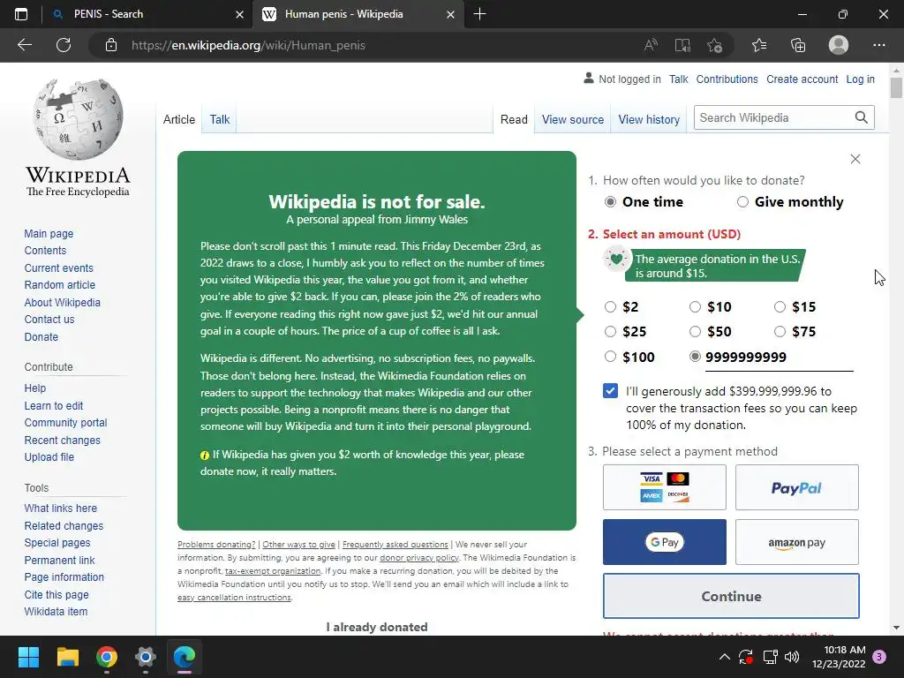Open Create account link

point(802,79)
